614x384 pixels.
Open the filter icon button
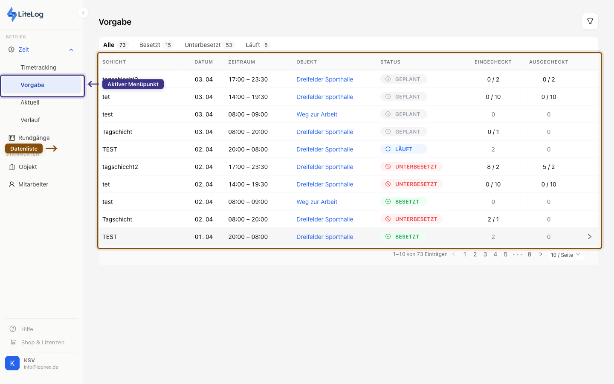tap(590, 21)
